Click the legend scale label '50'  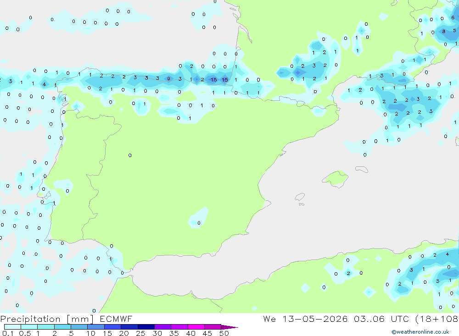tap(224, 333)
